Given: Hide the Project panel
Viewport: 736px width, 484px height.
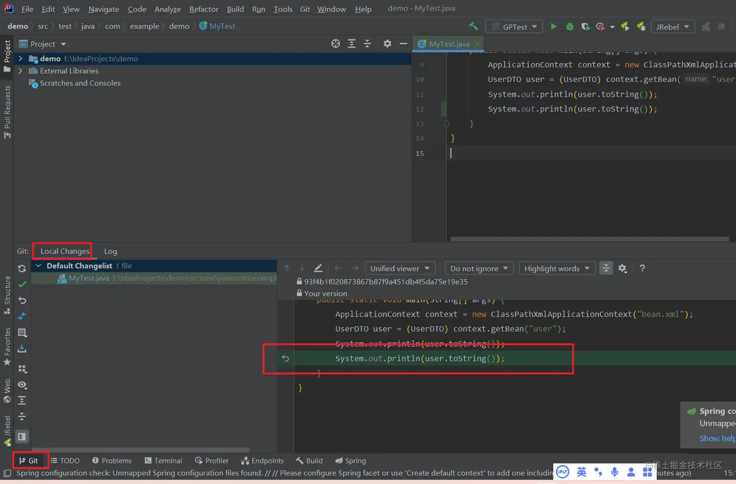Looking at the screenshot, I should tap(403, 44).
